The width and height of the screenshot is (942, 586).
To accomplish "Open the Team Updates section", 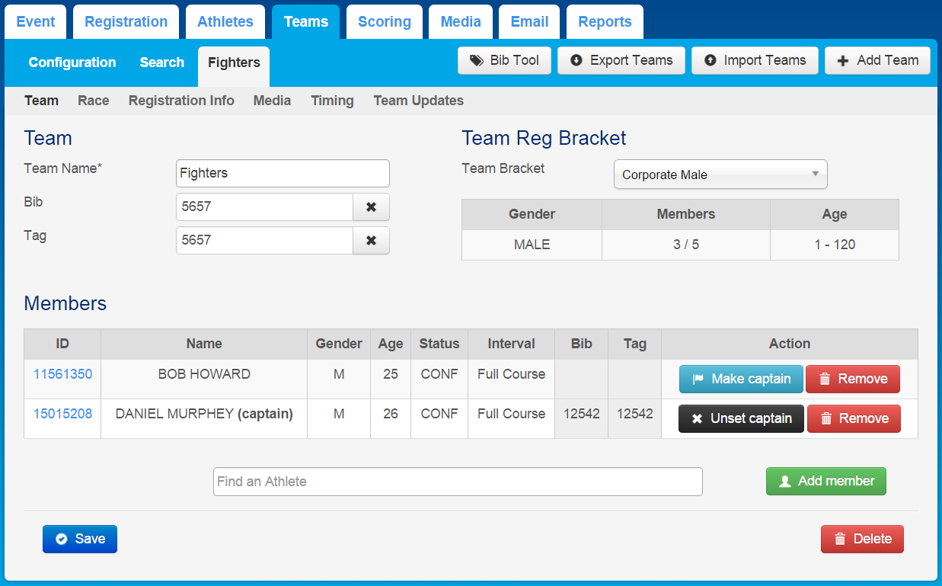I will 418,101.
